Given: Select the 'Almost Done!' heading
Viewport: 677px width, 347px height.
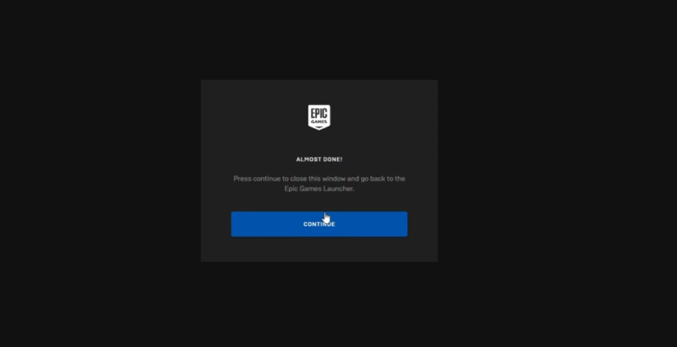Looking at the screenshot, I should (x=319, y=160).
